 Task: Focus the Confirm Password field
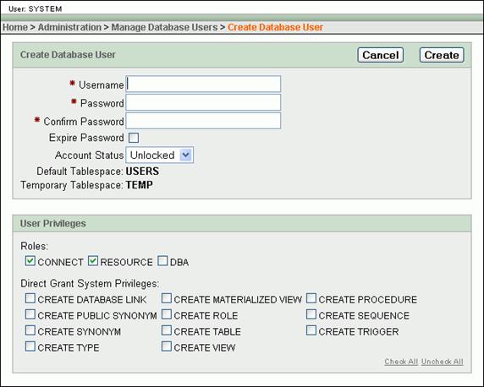[x=203, y=121]
